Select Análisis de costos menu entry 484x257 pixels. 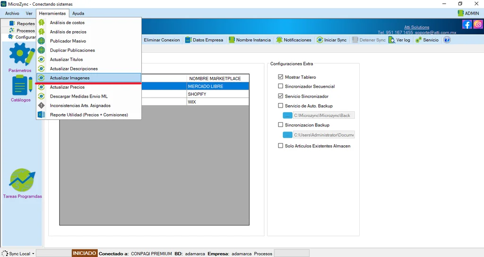89,23
